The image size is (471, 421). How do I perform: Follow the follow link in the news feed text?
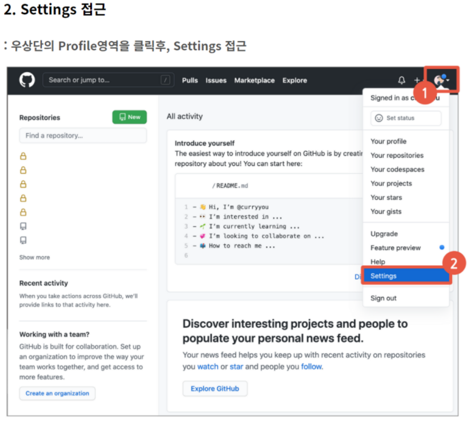click(x=311, y=367)
